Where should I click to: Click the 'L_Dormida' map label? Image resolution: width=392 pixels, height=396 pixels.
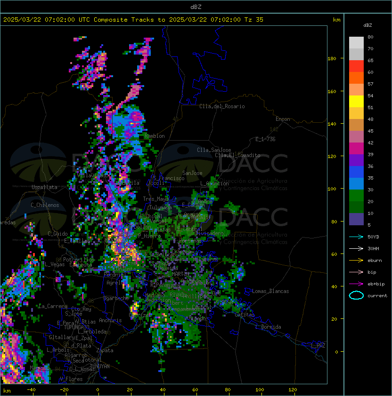(268, 327)
